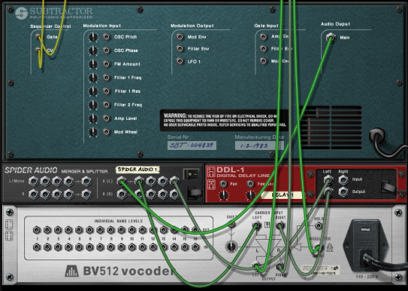Viewport: 408px width, 291px height.
Task: Click the Delay 1 device name label
Action: [282, 195]
